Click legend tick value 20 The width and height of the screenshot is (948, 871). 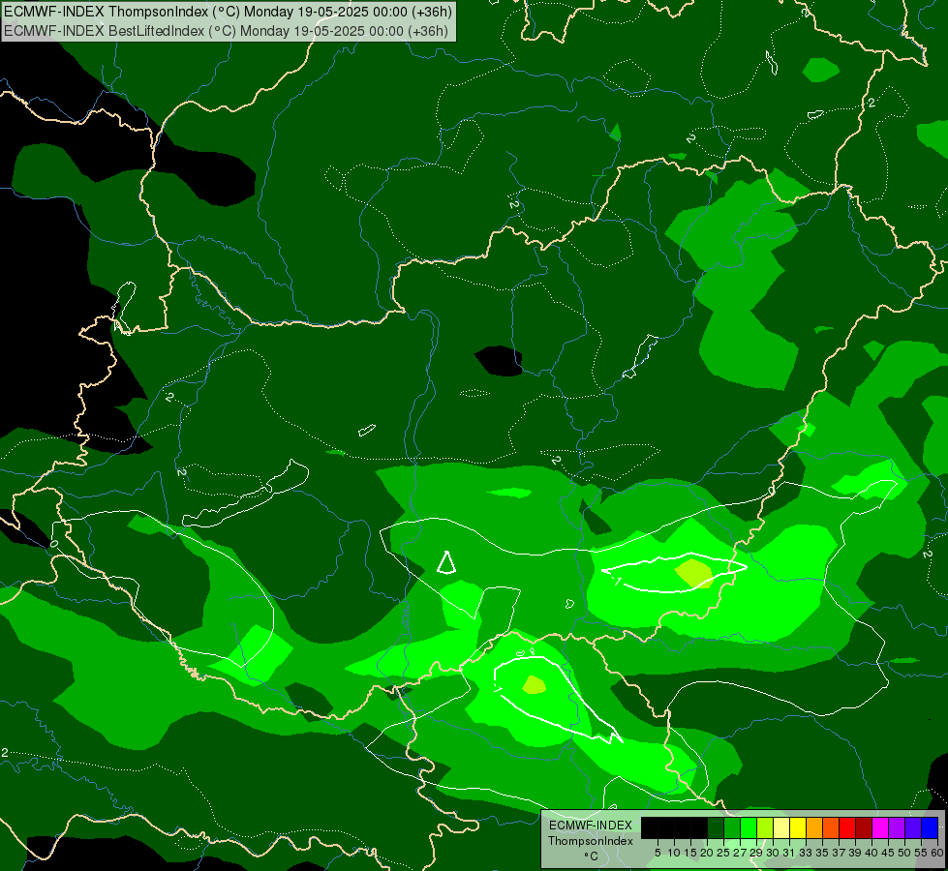[x=707, y=853]
